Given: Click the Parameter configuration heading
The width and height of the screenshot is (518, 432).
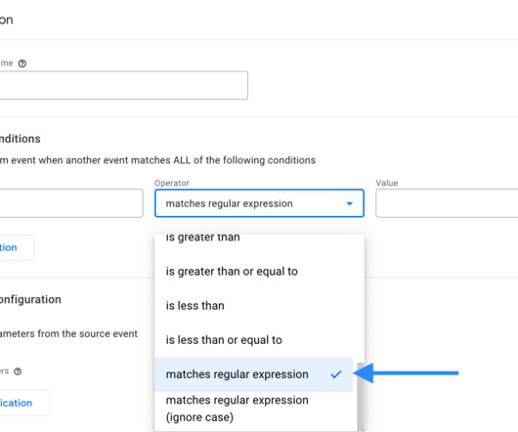Looking at the screenshot, I should (x=30, y=299).
